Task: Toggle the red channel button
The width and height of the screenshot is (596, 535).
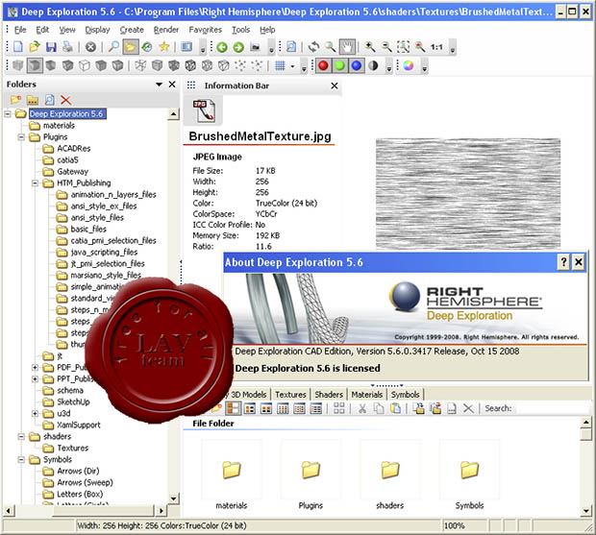Action: coord(323,65)
